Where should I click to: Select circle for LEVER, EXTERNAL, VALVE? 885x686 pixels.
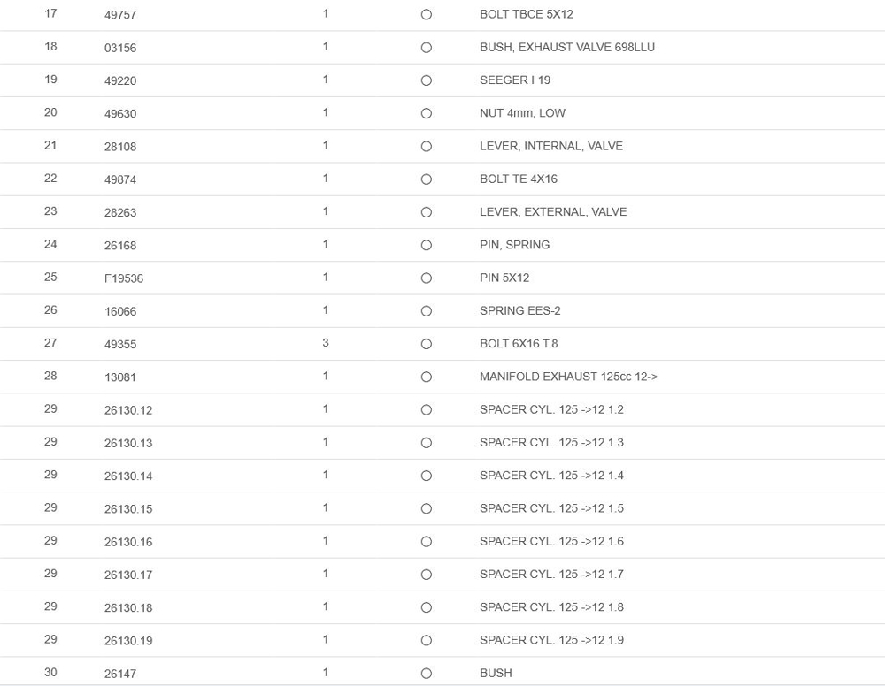tap(427, 212)
